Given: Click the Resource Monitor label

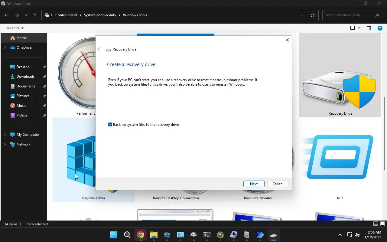Looking at the screenshot, I should point(258,198).
